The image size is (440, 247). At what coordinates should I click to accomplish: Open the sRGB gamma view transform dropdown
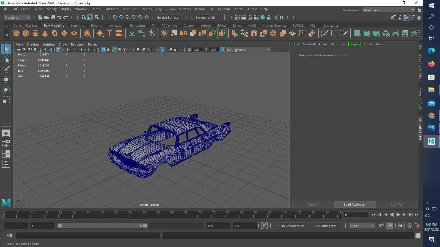[248, 50]
